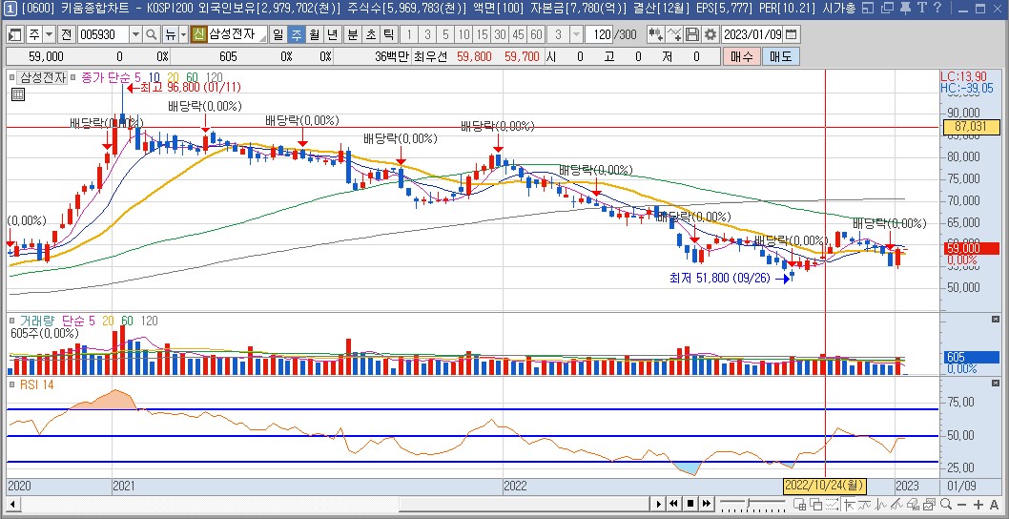
Task: Click the chart zoom magnifier icon at bottom
Action: pos(946,504)
